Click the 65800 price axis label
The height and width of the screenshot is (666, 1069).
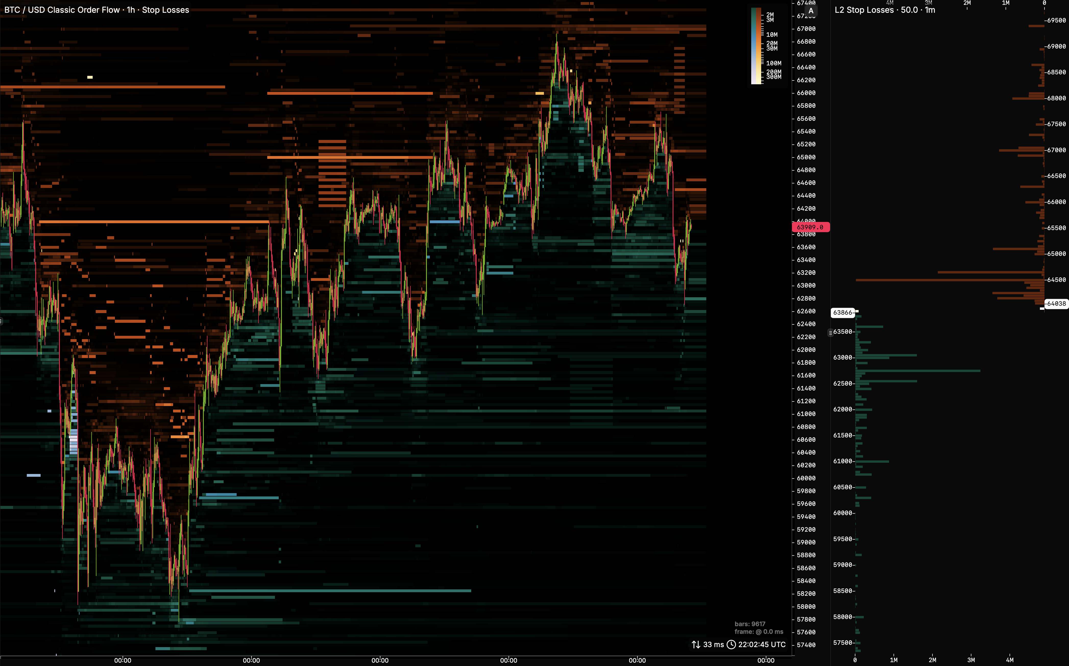pos(806,106)
